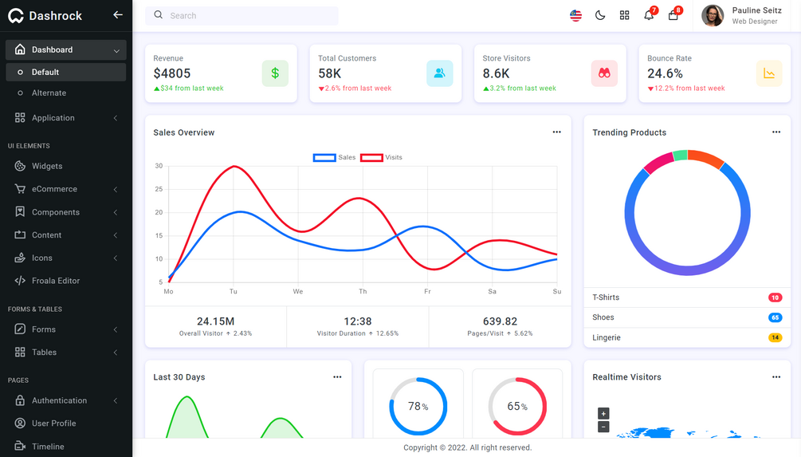Collapse the Dashboard menu chevron
The image size is (801, 457).
116,50
